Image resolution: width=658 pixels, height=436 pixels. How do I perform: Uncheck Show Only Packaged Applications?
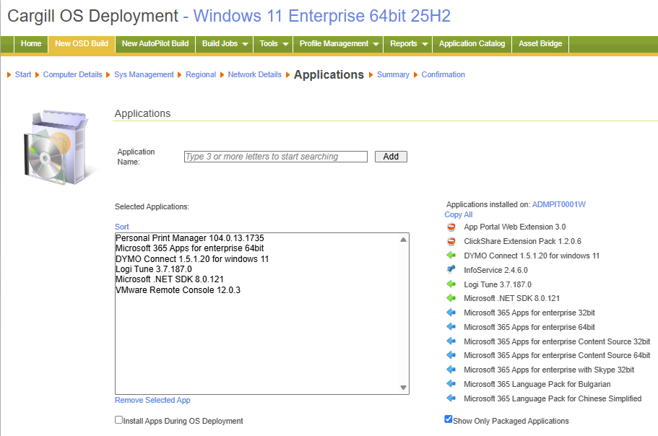(449, 419)
